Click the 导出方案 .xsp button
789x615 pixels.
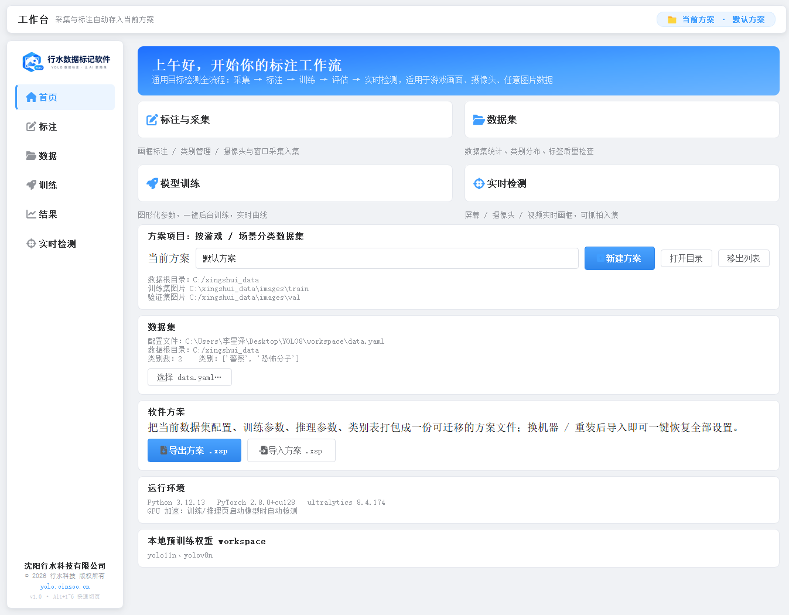click(194, 450)
